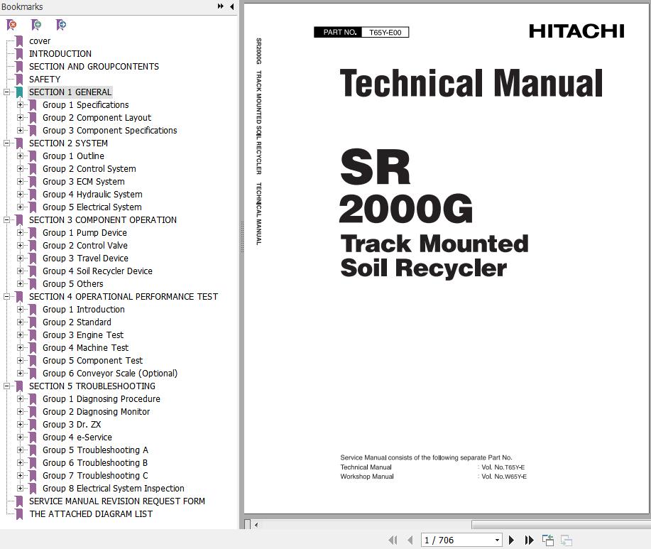The height and width of the screenshot is (549, 651).
Task: Select SECTION 4 OPERATIONAL PERFORMANCE TEST bookmark
Action: click(124, 296)
